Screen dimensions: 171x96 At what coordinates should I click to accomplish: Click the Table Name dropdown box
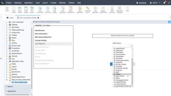pyautogui.click(x=123, y=46)
